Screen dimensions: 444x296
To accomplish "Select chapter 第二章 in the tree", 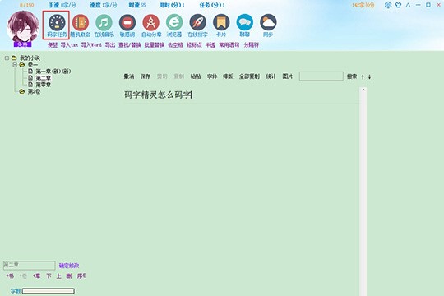I will tap(44, 78).
